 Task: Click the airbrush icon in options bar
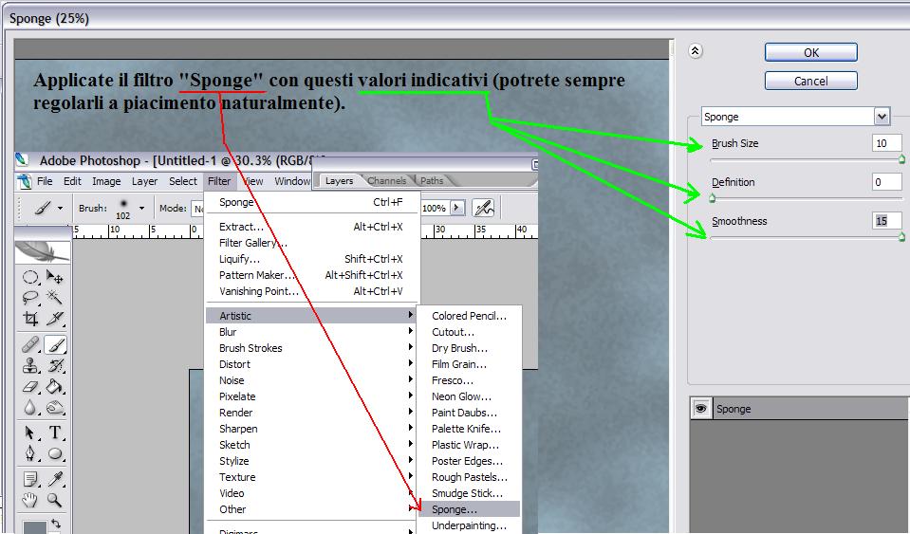[483, 208]
